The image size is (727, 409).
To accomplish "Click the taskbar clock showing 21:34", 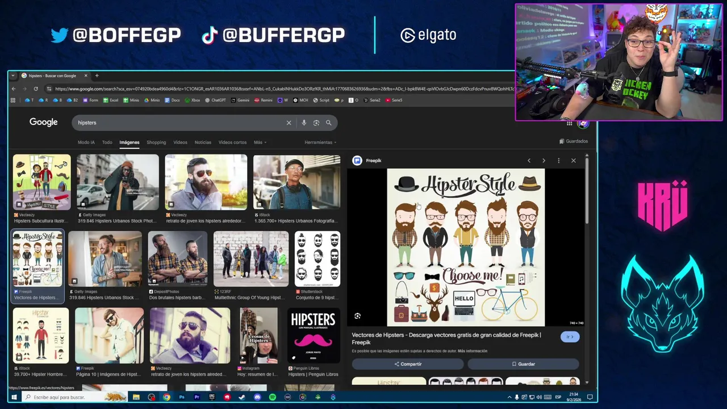I will tap(574, 397).
